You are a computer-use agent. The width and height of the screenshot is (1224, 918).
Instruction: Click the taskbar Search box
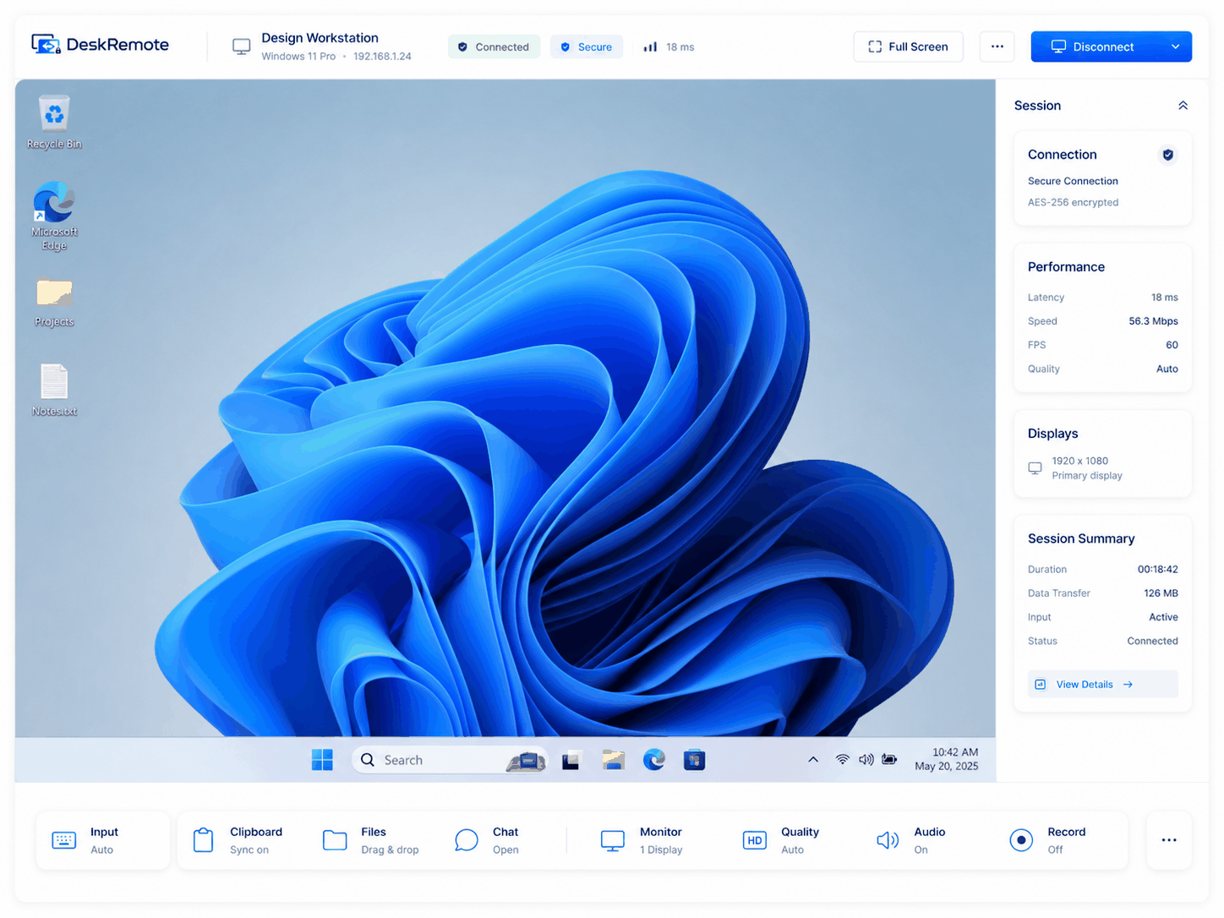click(x=449, y=760)
